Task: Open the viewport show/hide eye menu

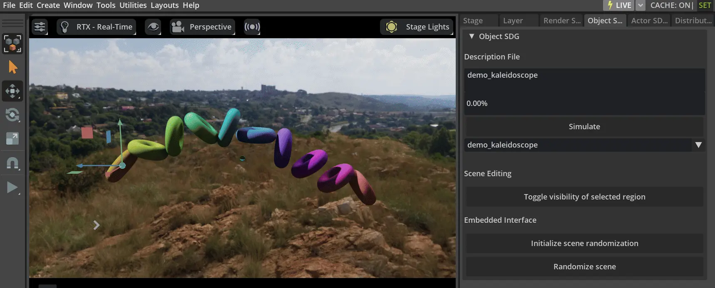Action: (x=153, y=27)
